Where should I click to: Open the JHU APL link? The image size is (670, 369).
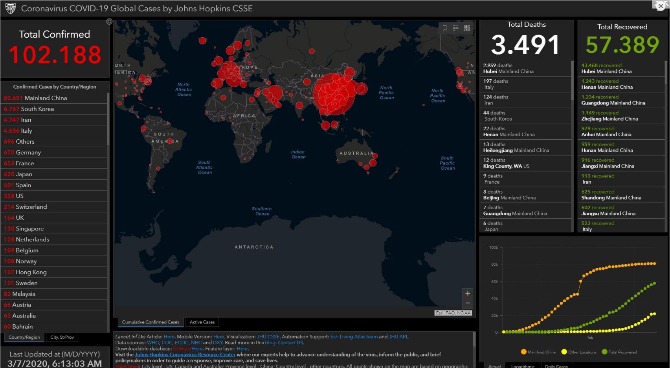coord(398,337)
